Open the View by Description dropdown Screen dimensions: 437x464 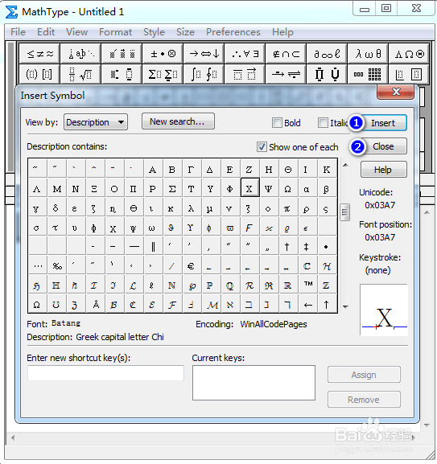pyautogui.click(x=96, y=122)
